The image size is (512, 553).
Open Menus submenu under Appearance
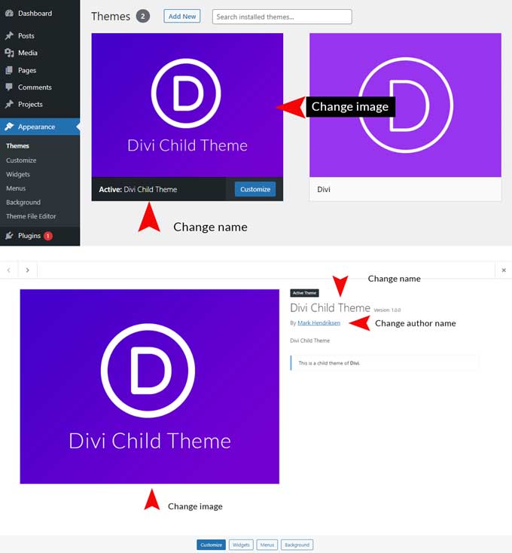16,188
